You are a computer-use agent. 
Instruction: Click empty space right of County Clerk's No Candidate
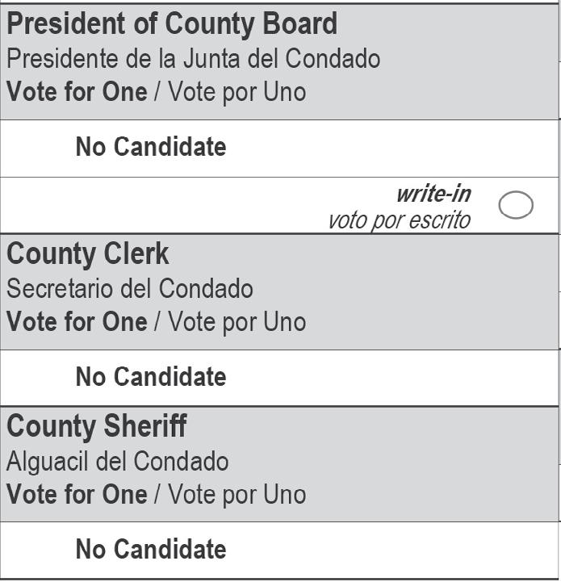[x=404, y=377]
